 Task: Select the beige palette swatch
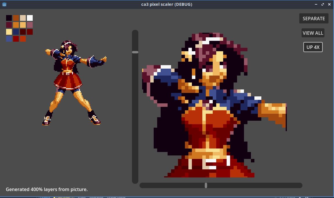tap(23, 18)
